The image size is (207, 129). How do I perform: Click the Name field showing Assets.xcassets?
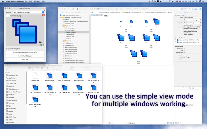(193, 18)
